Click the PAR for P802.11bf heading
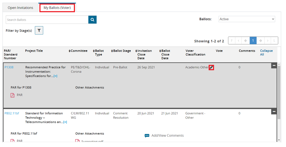 pyautogui.click(x=24, y=134)
